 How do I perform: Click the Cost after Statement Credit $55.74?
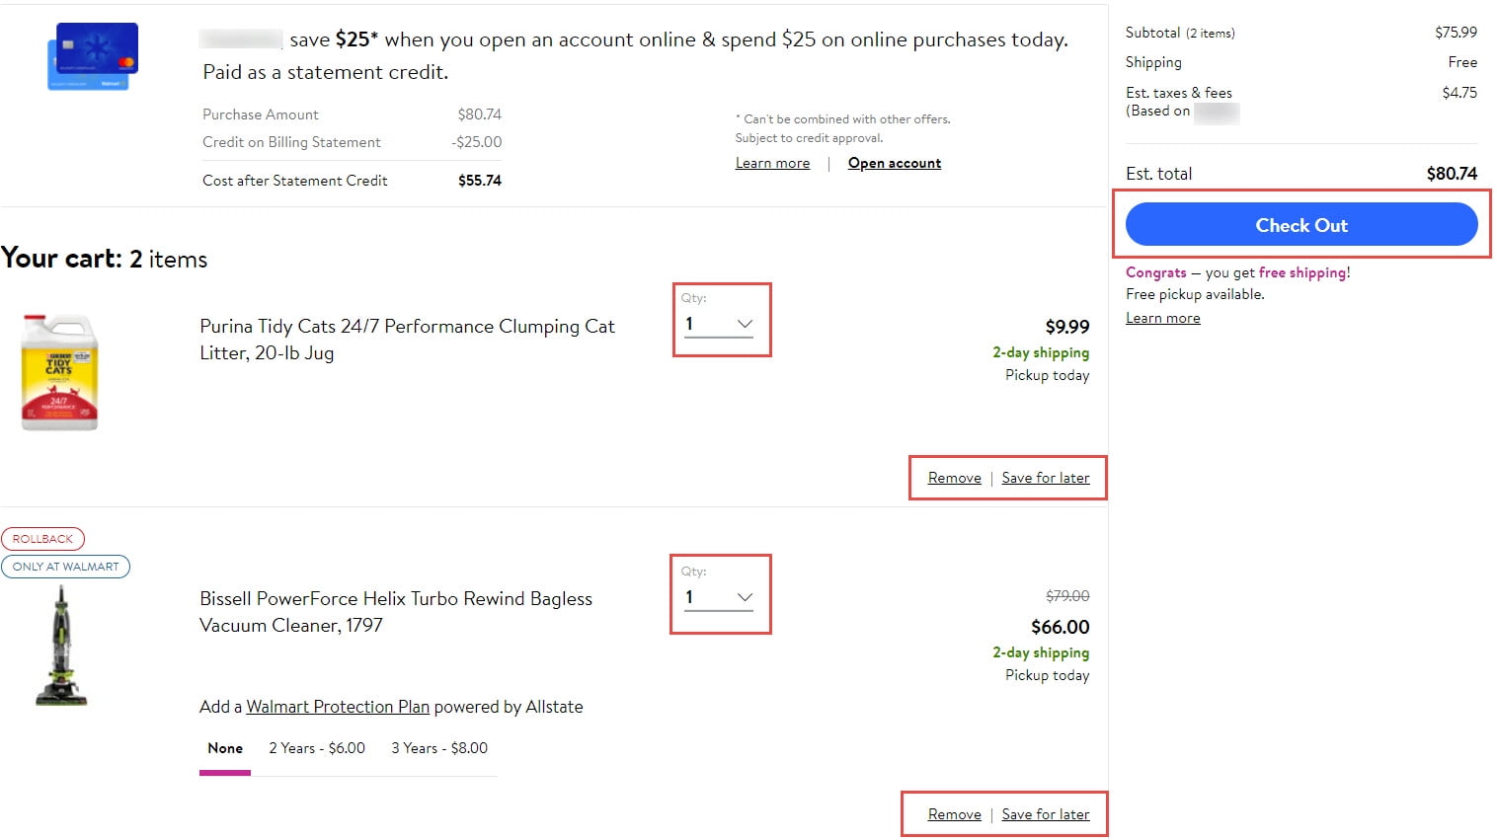click(x=480, y=181)
